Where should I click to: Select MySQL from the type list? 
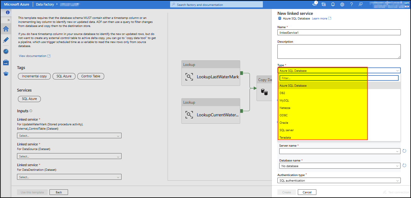339,100
